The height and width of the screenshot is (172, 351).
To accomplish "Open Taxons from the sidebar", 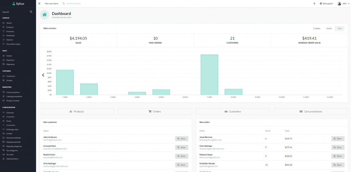I will coord(9,23).
